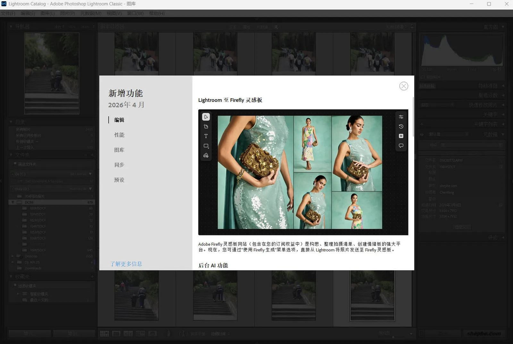
Task: Select the Painter spray-can tool
Action: [168, 333]
